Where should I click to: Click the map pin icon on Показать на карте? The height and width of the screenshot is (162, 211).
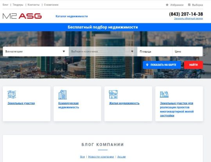147,65
